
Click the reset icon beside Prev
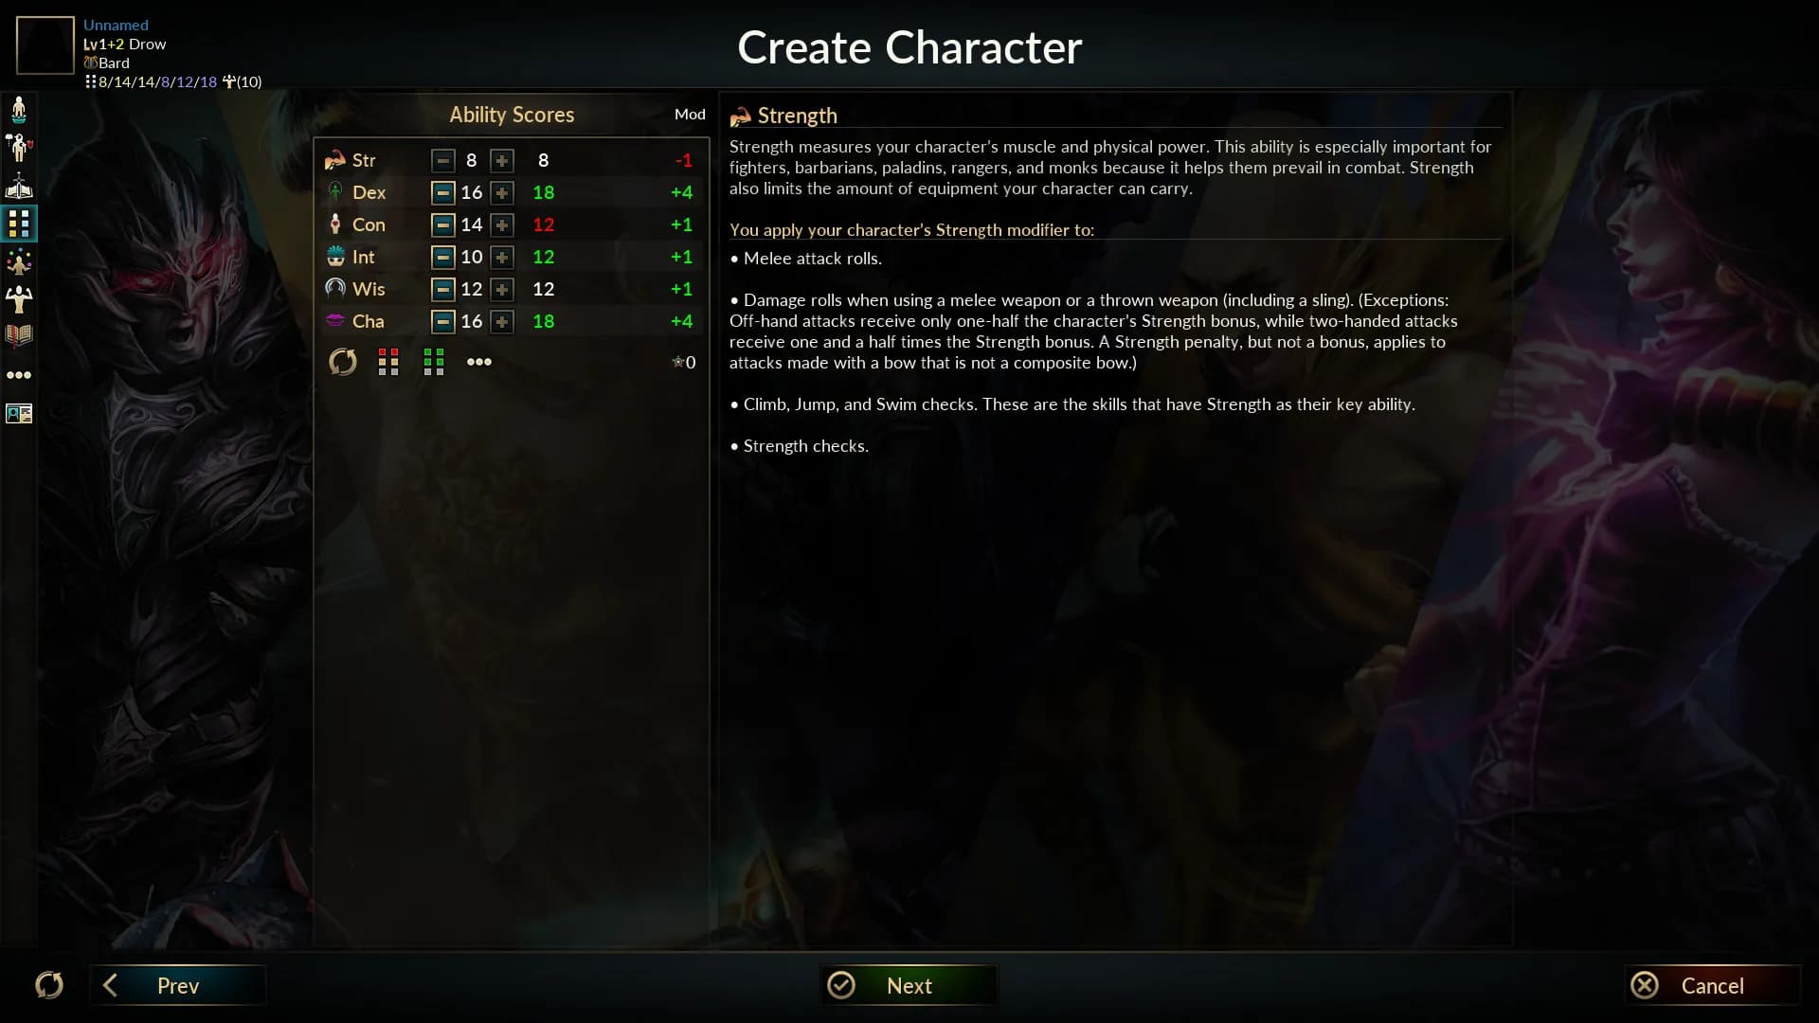(x=49, y=985)
